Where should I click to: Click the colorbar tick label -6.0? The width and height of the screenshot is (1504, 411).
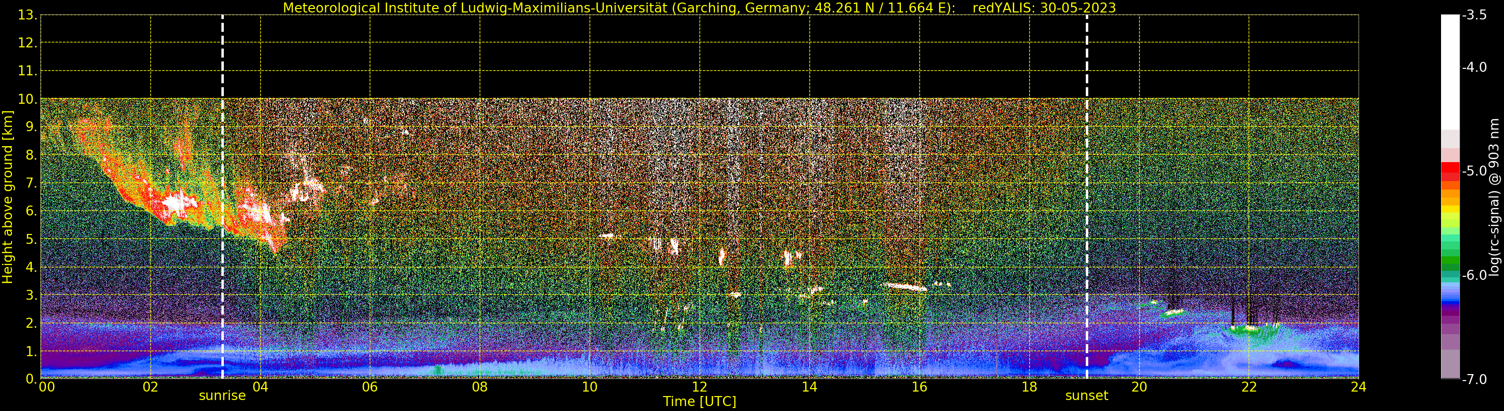click(1474, 275)
